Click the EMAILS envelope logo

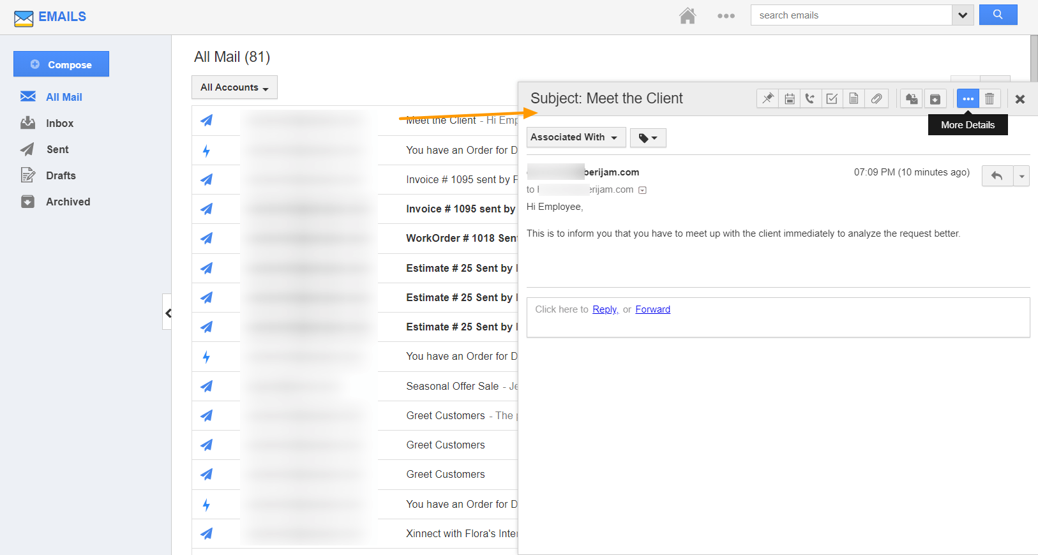[x=24, y=18]
